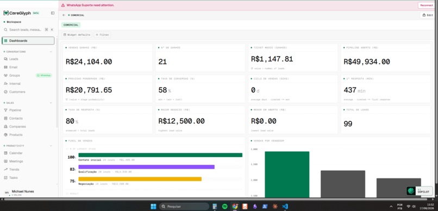
Task: Collapse the Sales section chevron
Action: pyautogui.click(x=51, y=103)
